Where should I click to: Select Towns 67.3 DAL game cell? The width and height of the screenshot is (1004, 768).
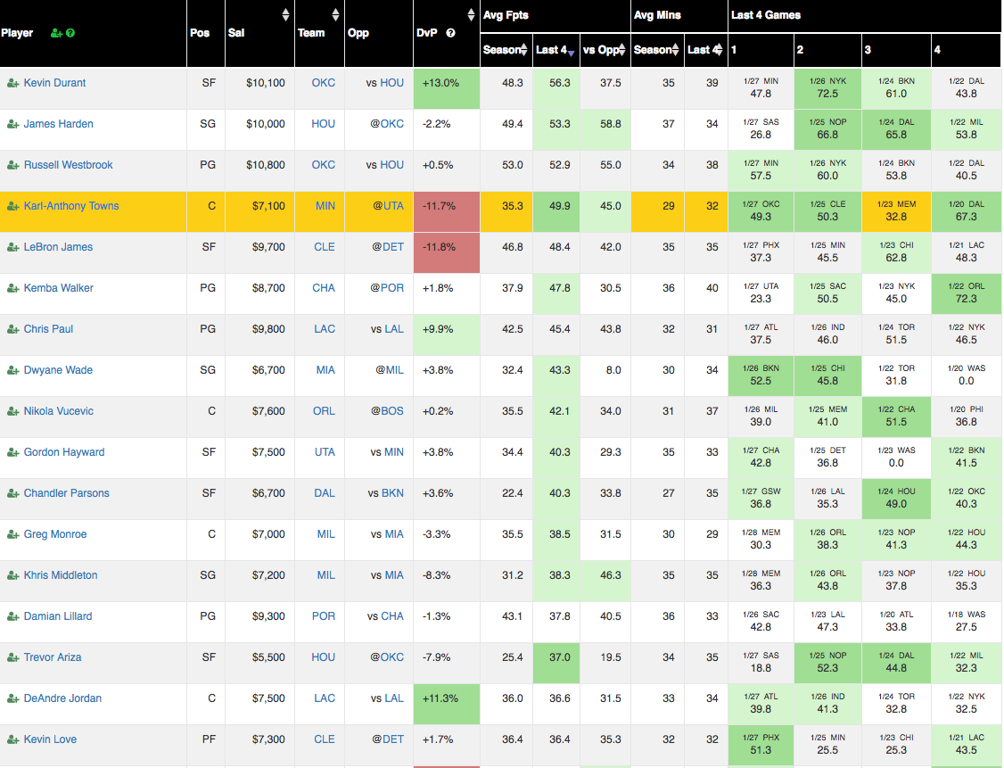point(967,211)
